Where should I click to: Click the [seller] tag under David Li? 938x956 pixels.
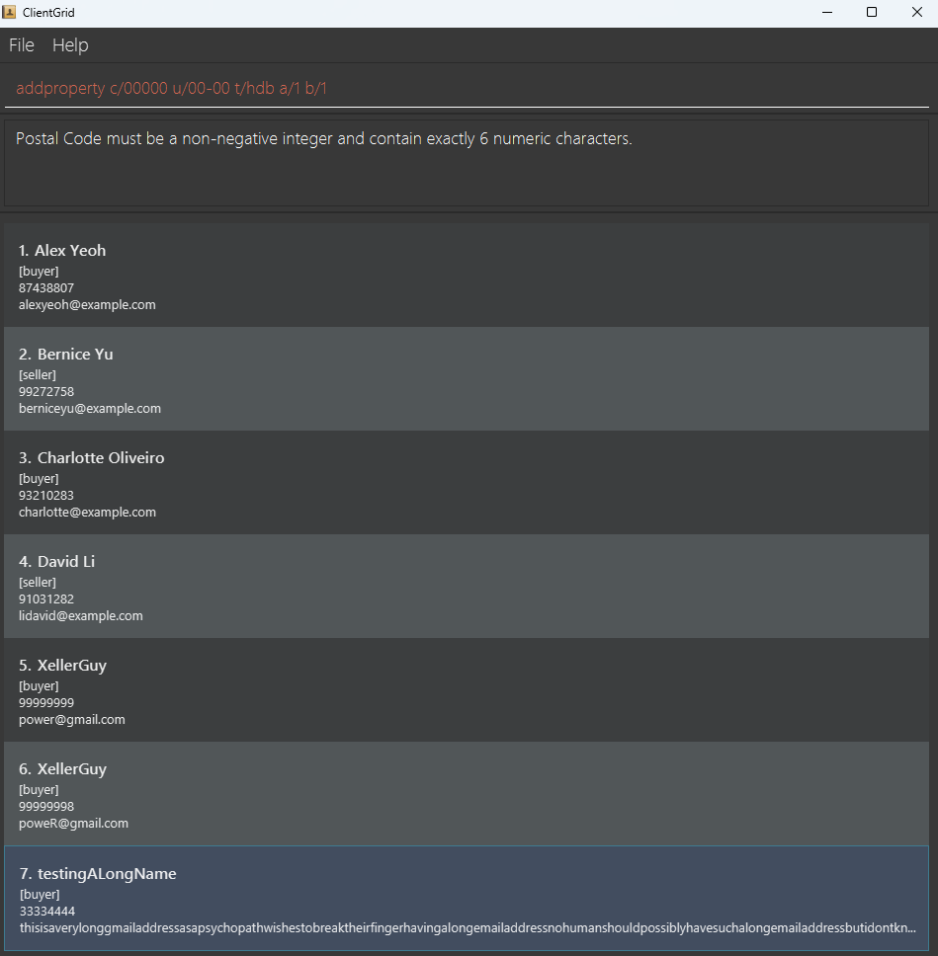(x=38, y=583)
